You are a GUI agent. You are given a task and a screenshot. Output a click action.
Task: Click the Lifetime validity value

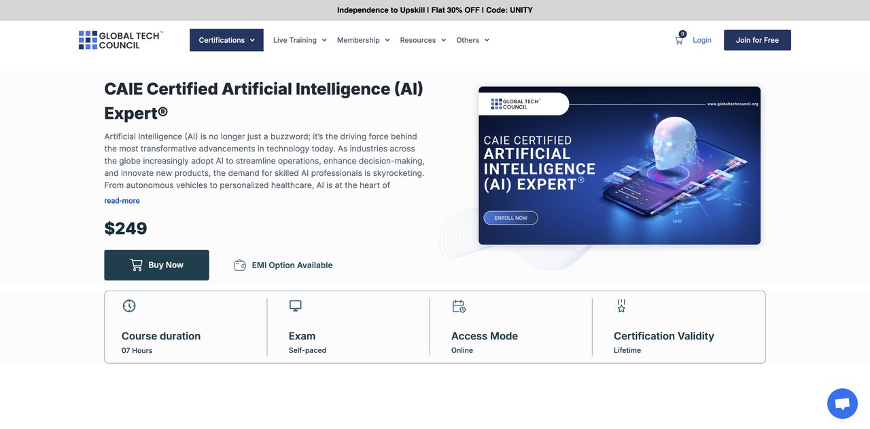(x=627, y=351)
